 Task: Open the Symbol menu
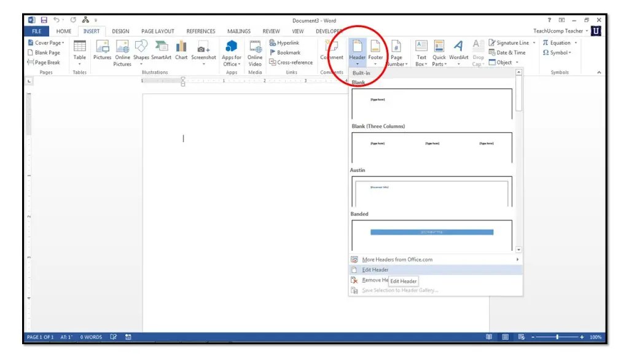(x=557, y=53)
